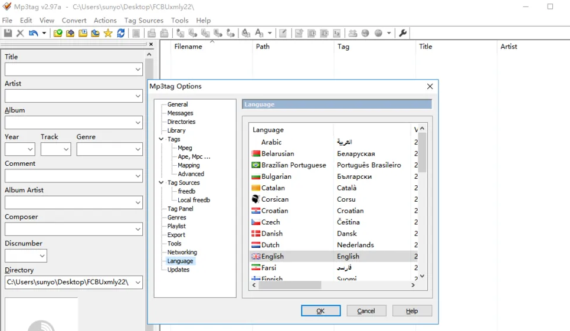Click the Extended tags edit icon
Image resolution: width=570 pixels, height=331 pixels.
(283, 33)
